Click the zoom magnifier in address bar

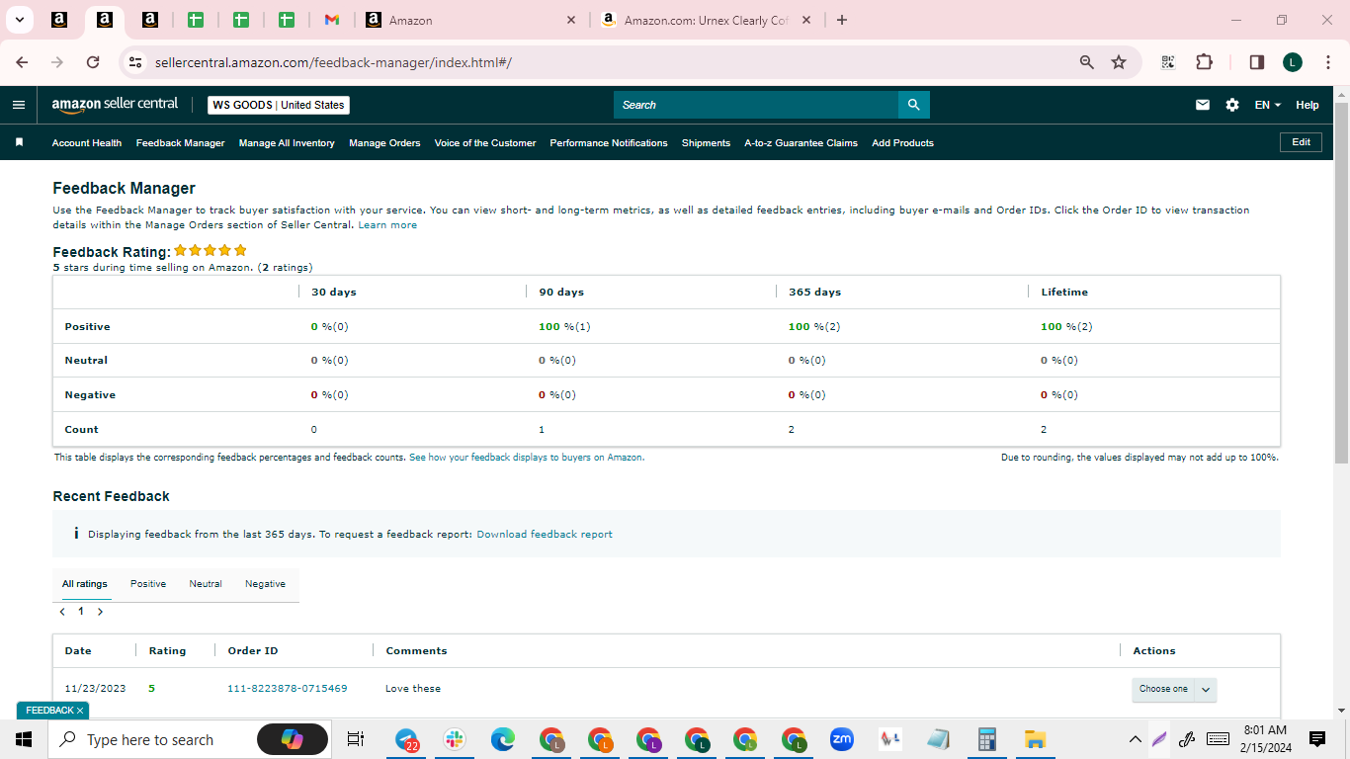click(1087, 62)
